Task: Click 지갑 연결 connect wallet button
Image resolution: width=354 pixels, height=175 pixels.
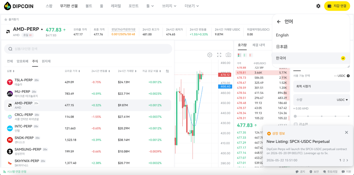Action: (x=337, y=6)
